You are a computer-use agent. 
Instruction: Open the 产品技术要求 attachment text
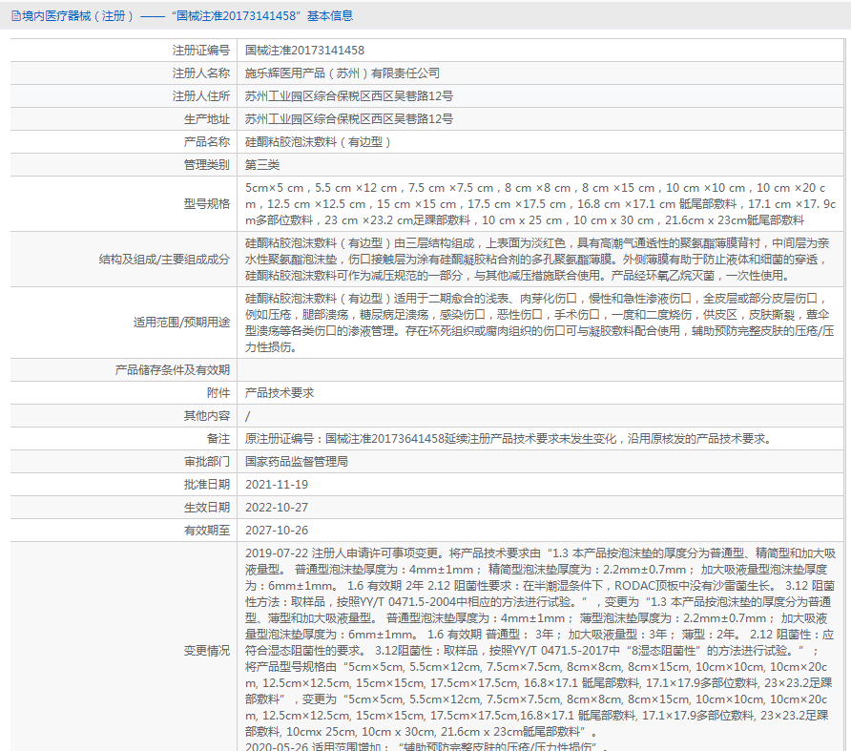click(280, 392)
